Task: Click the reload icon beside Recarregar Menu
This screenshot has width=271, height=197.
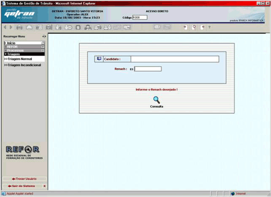Action: coord(44,37)
